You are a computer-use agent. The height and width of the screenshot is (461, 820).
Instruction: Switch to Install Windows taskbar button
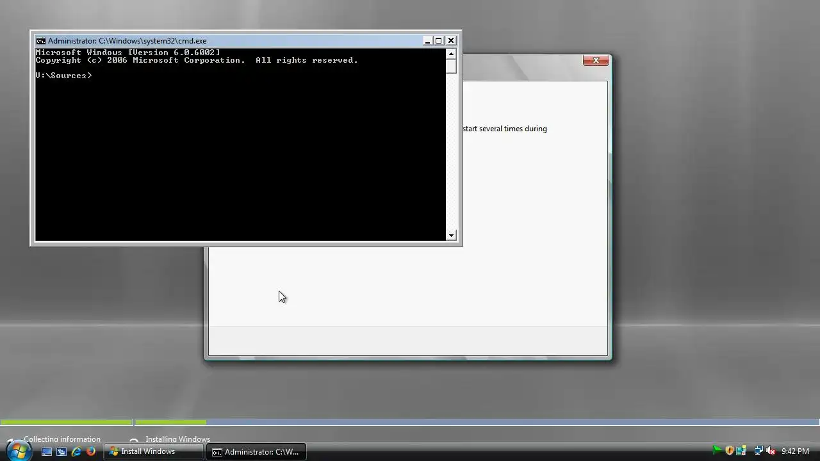point(154,451)
